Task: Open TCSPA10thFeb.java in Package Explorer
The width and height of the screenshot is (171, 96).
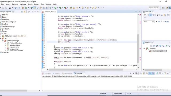Action: pyautogui.click(x=16, y=50)
